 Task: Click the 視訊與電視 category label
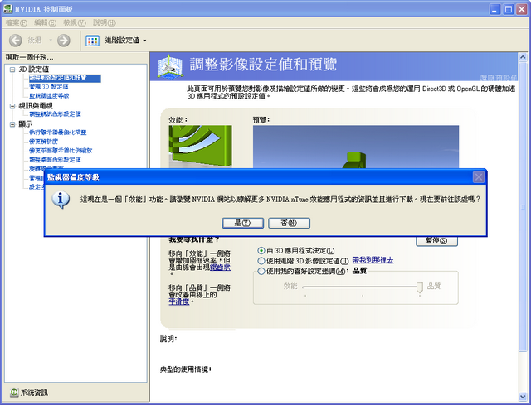36,106
